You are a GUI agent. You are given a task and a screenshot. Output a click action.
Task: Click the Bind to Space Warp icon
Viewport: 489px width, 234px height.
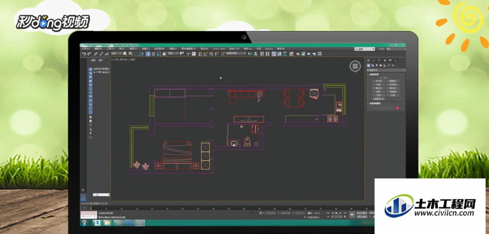(x=107, y=54)
